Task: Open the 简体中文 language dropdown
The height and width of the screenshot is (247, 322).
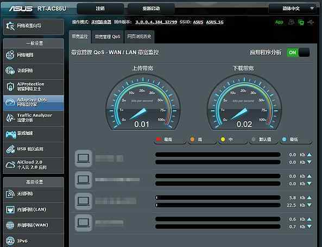Action: point(293,9)
